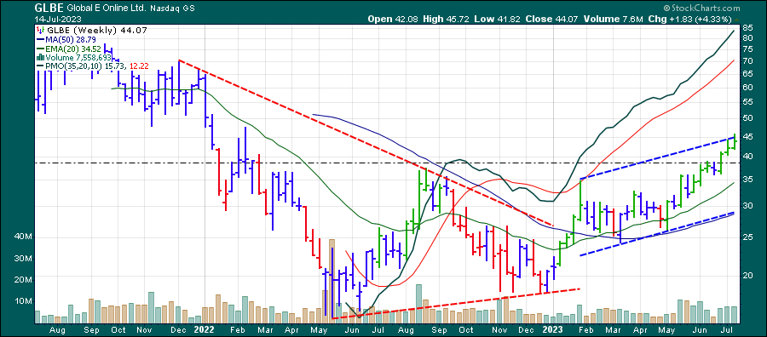Click the red dashed declining trendline

coord(366,143)
